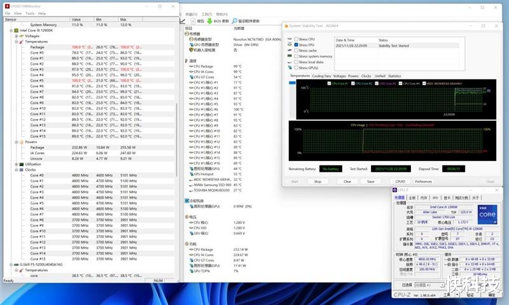Enable the Stress cache checkbox
Screen dimensions: 509x305
coord(296,51)
